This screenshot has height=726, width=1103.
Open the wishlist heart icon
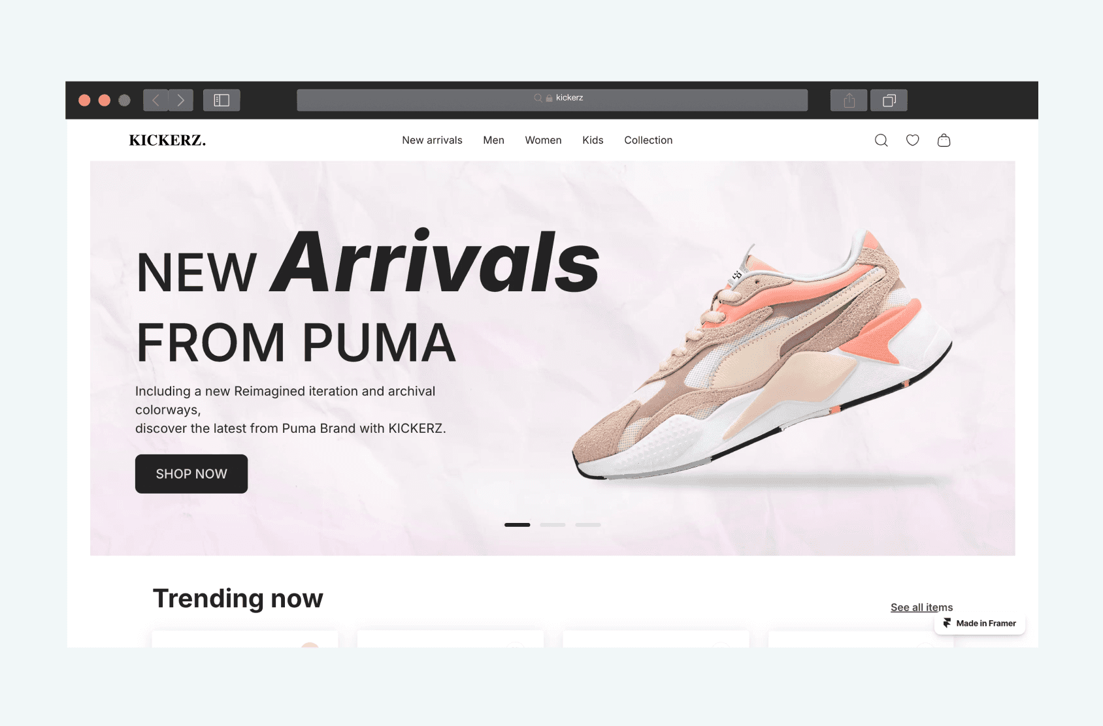(912, 140)
